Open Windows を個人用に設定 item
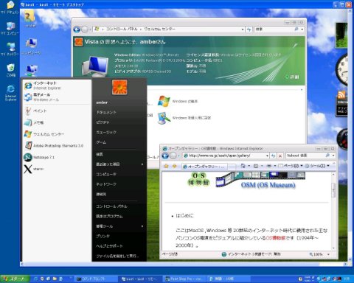 [184, 118]
